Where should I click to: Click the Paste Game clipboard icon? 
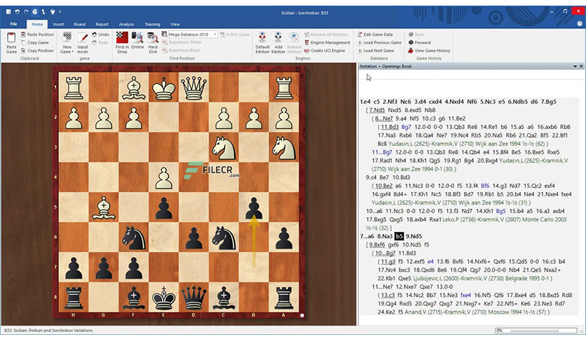pos(11,38)
